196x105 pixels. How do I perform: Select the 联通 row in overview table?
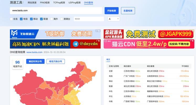pos(149,86)
